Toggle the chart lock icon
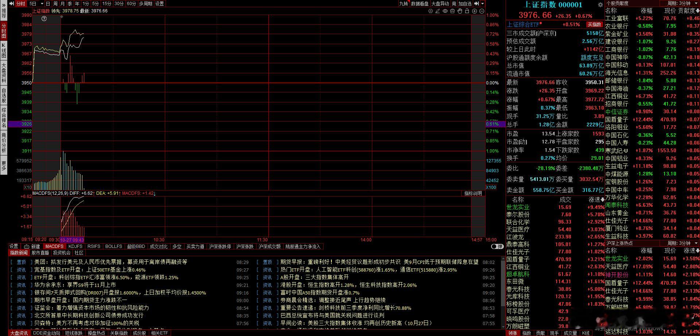This screenshot has width=700, height=336. (x=467, y=11)
